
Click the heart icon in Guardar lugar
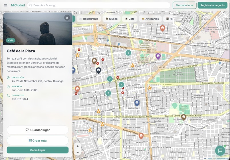pos(27,130)
